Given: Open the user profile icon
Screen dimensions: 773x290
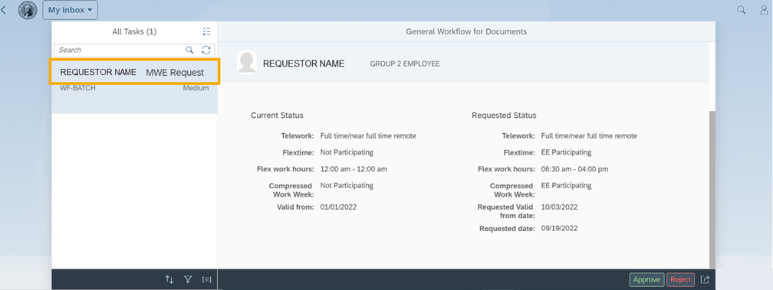Looking at the screenshot, I should pyautogui.click(x=765, y=10).
